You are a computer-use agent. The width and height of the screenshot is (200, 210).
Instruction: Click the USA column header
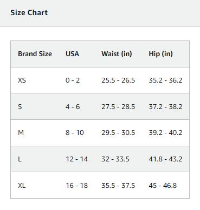tap(72, 54)
